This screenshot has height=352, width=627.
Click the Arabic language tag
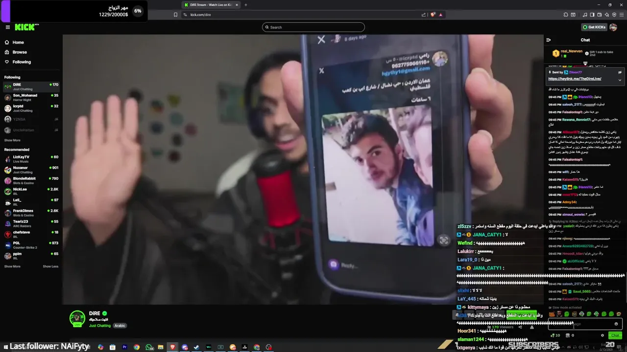[x=120, y=326]
